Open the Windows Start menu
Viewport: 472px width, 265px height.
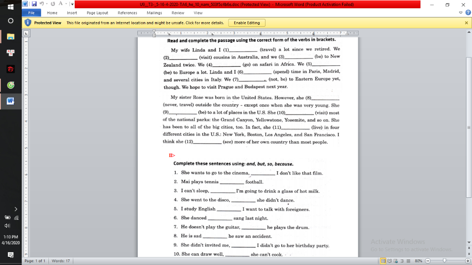point(11,6)
